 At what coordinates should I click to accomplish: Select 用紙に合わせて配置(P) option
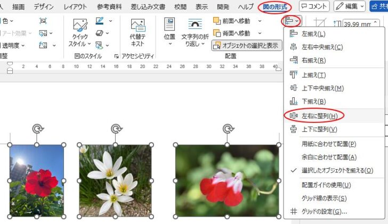point(334,144)
